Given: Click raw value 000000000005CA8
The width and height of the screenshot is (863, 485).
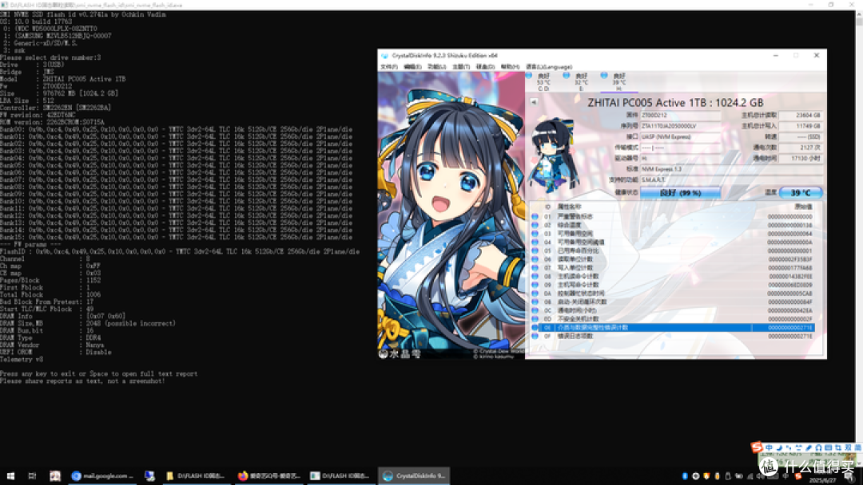Looking at the screenshot, I should tap(790, 294).
